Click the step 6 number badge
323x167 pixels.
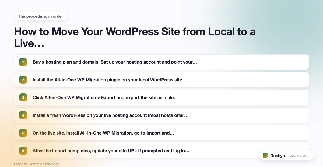tap(23, 151)
